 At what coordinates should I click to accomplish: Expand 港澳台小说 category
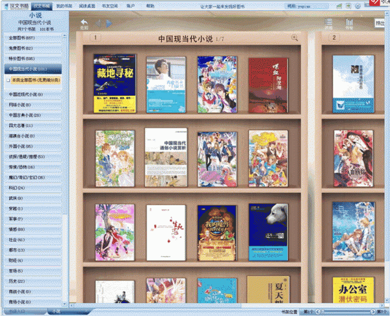[x=33, y=136]
